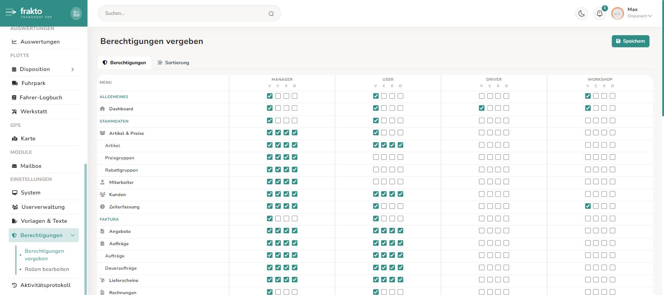Click the Daueraufträge row label
Image resolution: width=664 pixels, height=295 pixels.
click(121, 268)
